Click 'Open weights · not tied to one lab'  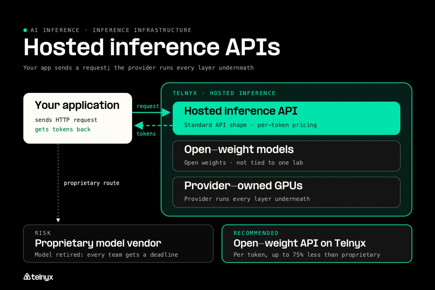244,163
